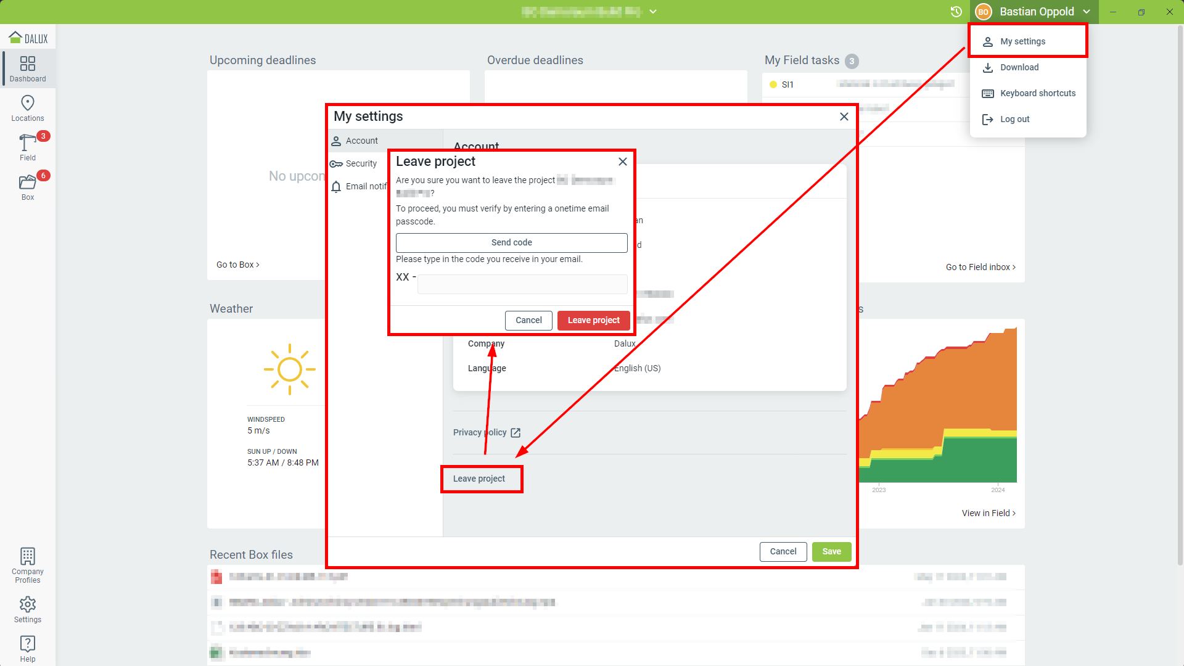Select Keyboard shortcuts menu item
The width and height of the screenshot is (1184, 666).
click(1037, 93)
